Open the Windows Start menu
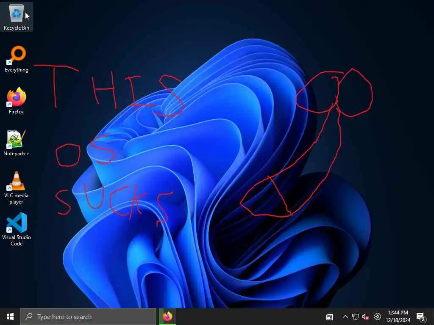Image resolution: width=434 pixels, height=325 pixels. (x=10, y=317)
